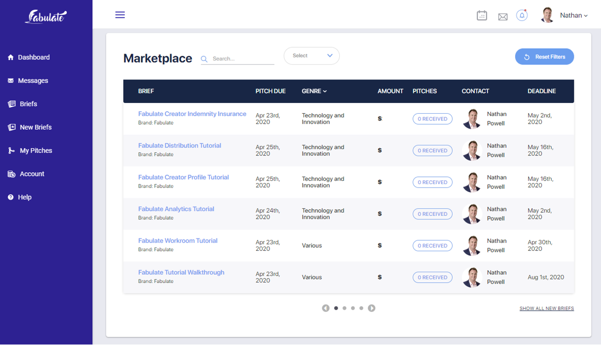The image size is (601, 345).
Task: Go to the next page of briefs
Action: [372, 308]
